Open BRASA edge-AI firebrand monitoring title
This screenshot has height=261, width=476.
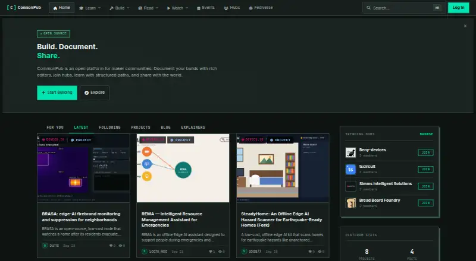81,217
